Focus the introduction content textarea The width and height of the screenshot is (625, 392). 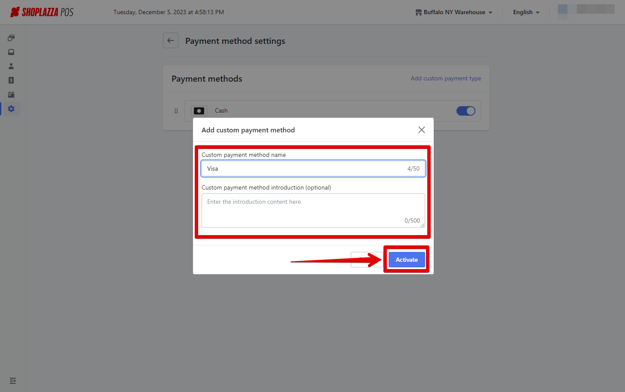[313, 211]
